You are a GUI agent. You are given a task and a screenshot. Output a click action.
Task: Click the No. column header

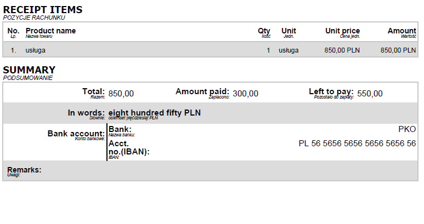(13, 31)
